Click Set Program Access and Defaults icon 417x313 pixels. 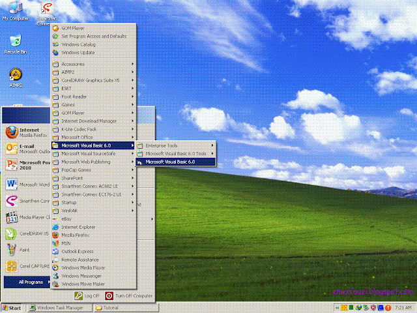tap(55, 37)
